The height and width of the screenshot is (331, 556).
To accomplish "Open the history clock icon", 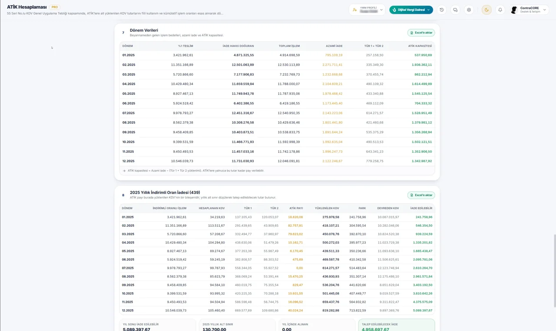I will [442, 10].
